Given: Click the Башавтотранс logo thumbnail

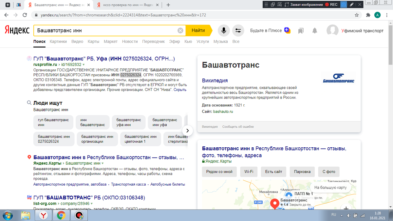Looking at the screenshot, I should (338, 78).
